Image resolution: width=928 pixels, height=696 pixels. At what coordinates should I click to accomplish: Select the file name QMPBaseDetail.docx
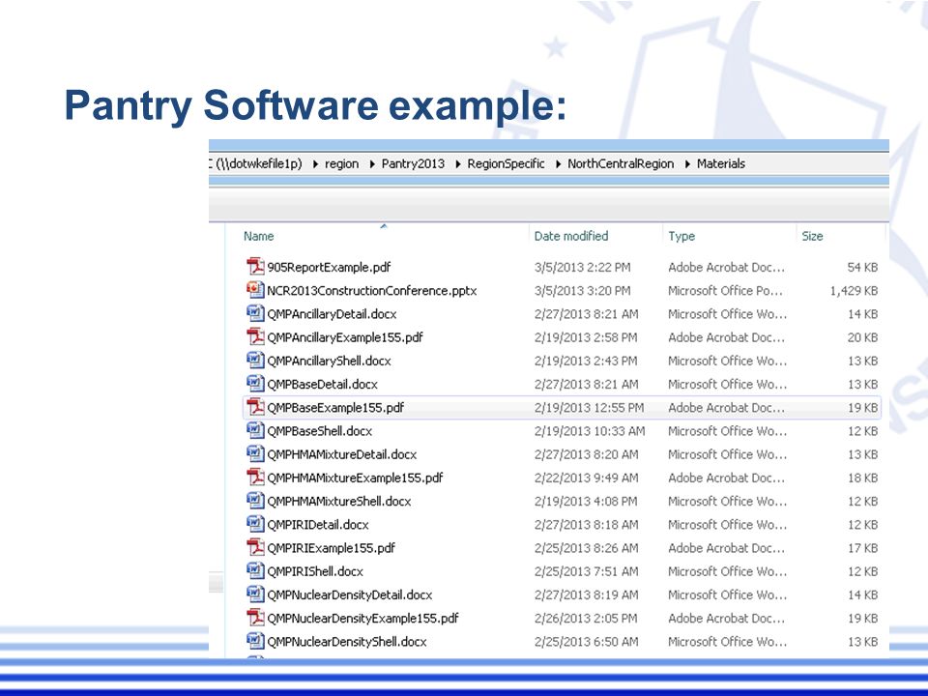322,384
